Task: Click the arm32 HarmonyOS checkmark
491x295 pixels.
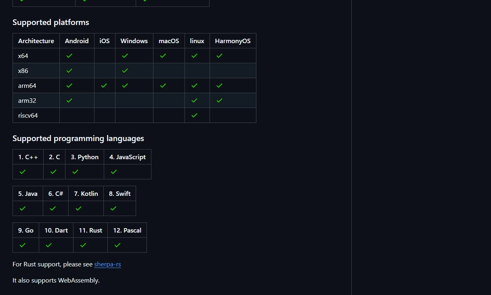Action: (x=219, y=101)
